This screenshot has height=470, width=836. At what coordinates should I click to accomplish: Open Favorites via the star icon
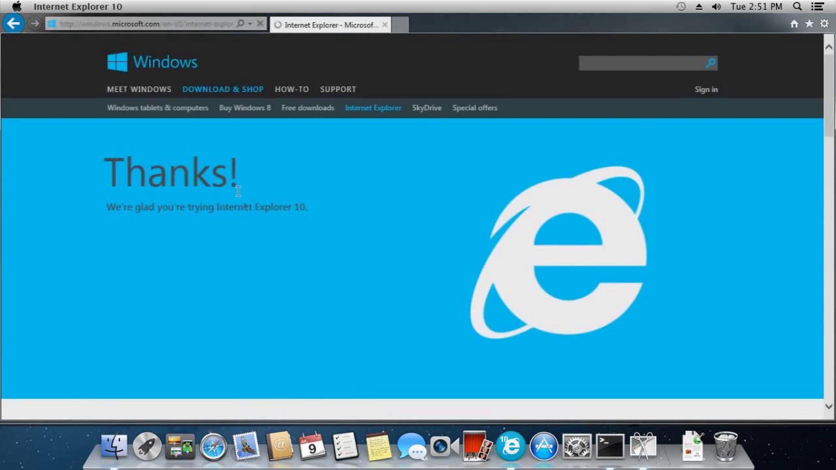tap(809, 23)
